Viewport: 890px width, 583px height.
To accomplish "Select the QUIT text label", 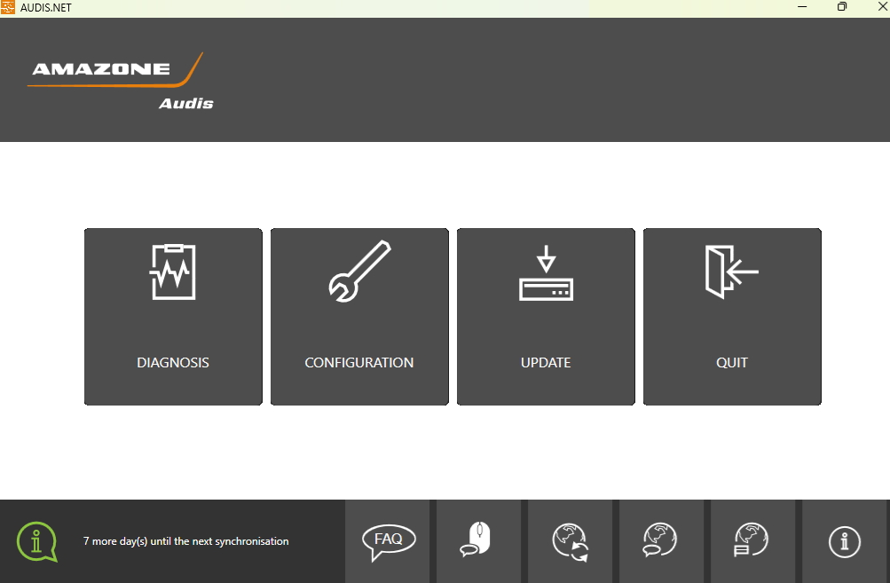I will (732, 363).
